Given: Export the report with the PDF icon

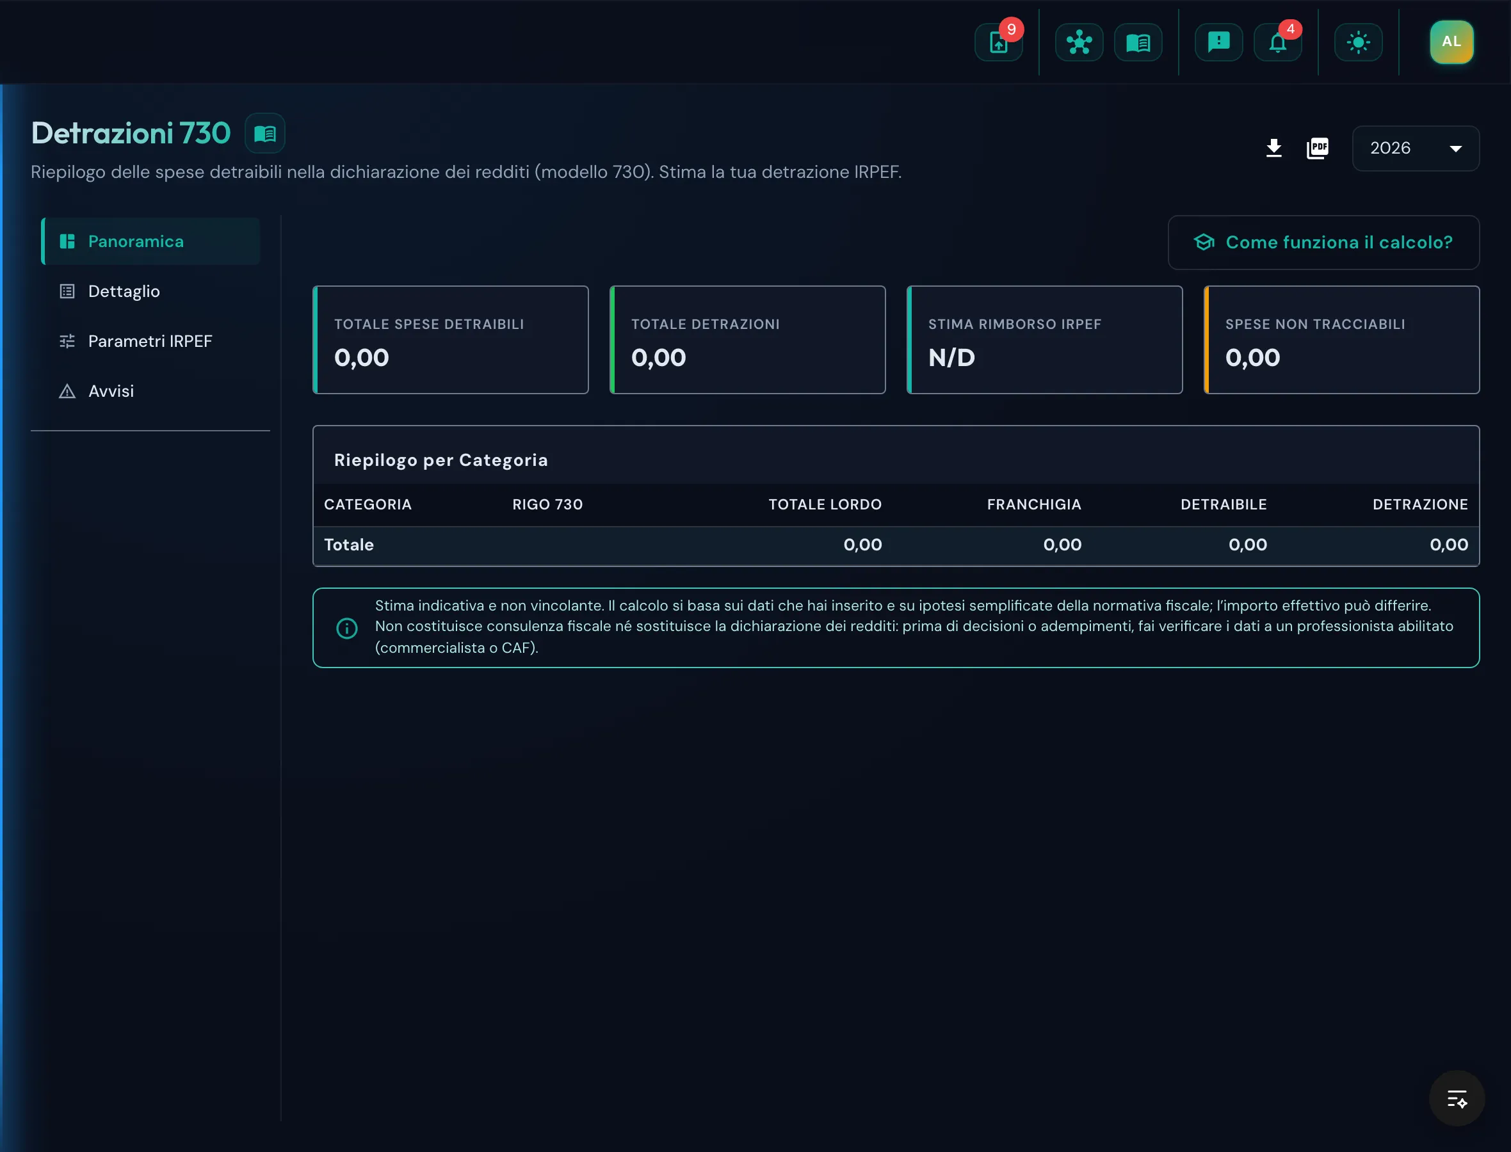Looking at the screenshot, I should point(1318,148).
